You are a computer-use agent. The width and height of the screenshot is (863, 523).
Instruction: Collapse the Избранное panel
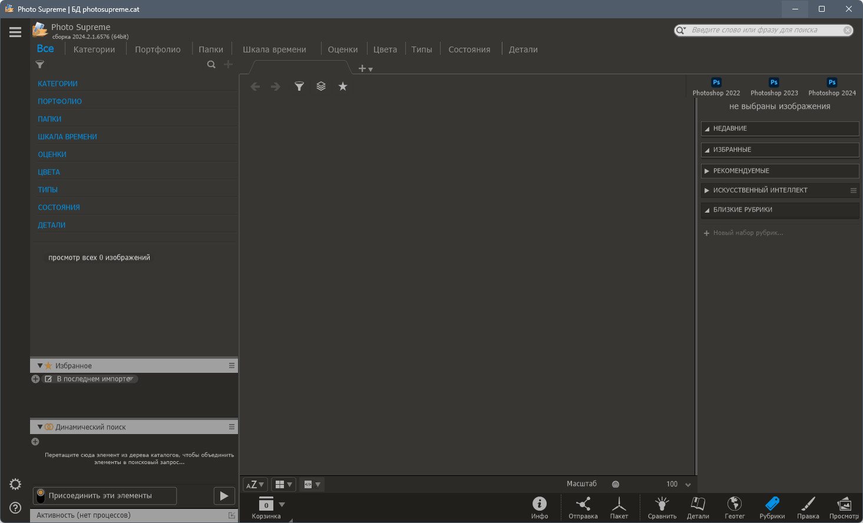[x=39, y=366]
